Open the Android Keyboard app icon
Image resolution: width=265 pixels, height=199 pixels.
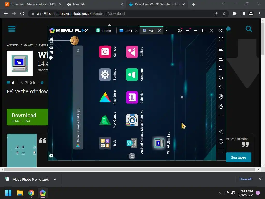(132, 143)
